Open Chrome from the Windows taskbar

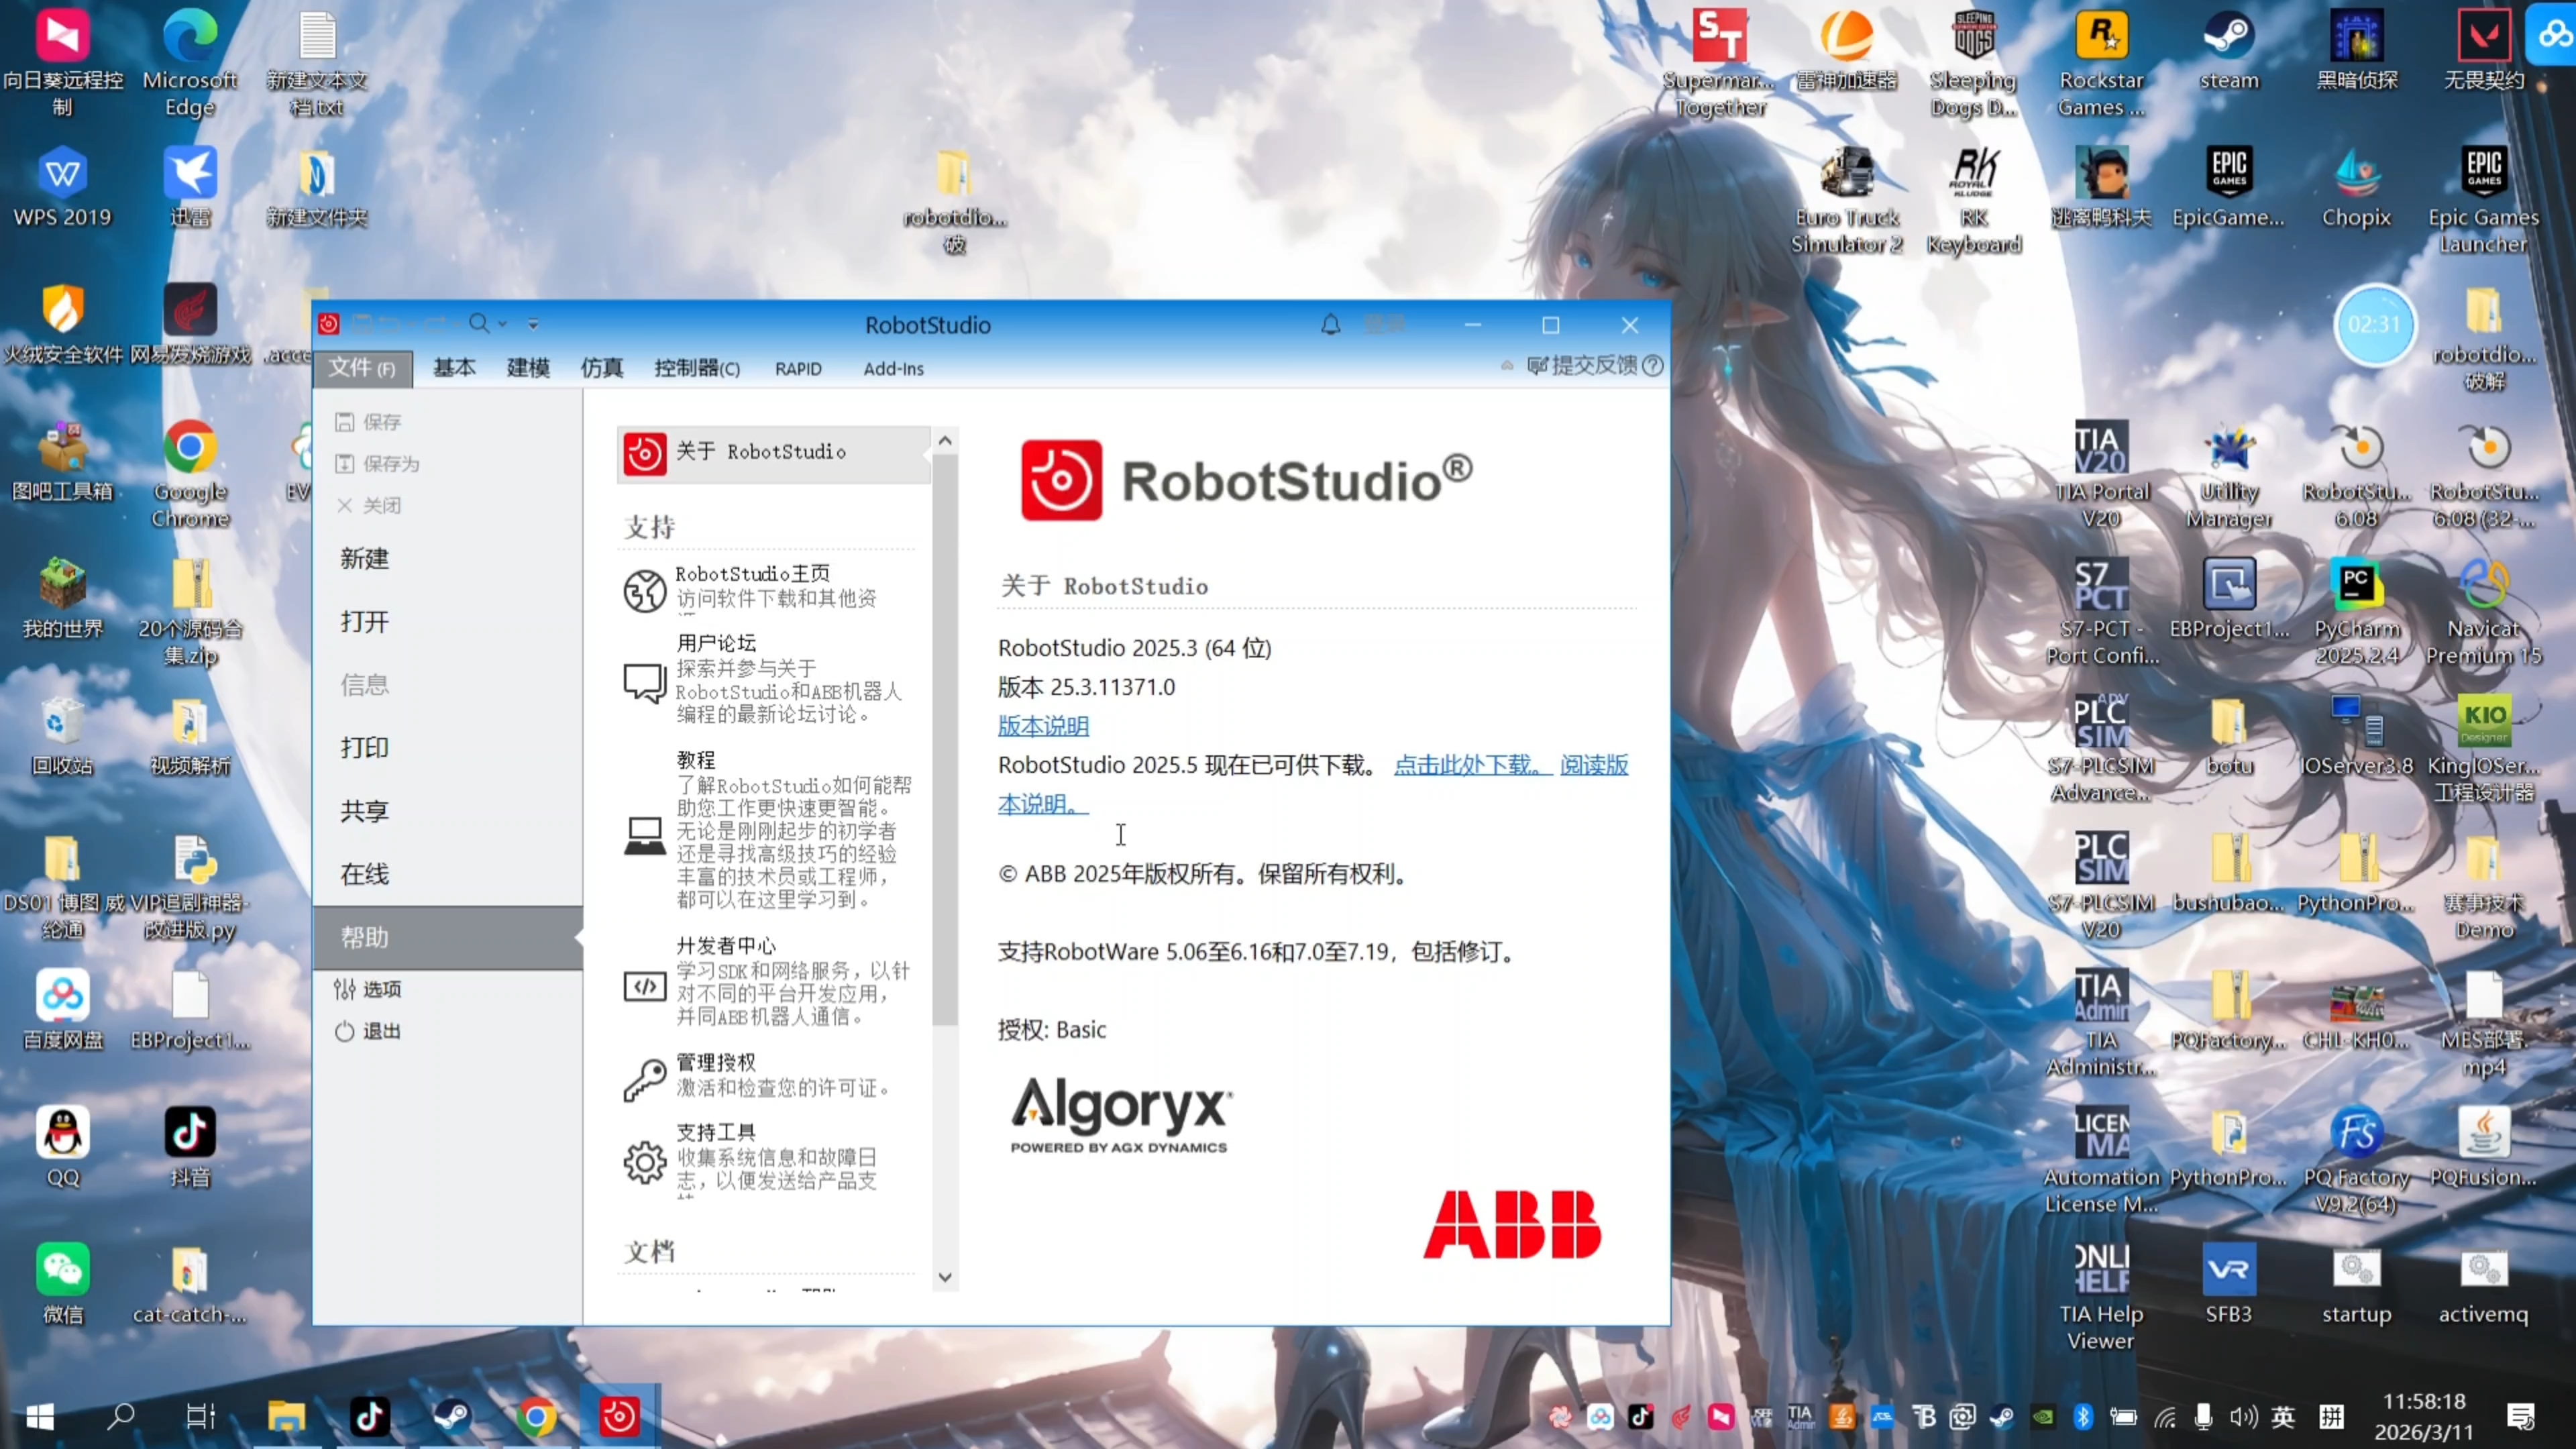pos(536,1416)
